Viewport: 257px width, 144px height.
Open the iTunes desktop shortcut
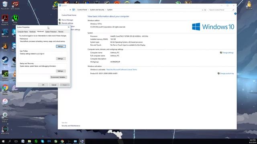tap(5, 102)
